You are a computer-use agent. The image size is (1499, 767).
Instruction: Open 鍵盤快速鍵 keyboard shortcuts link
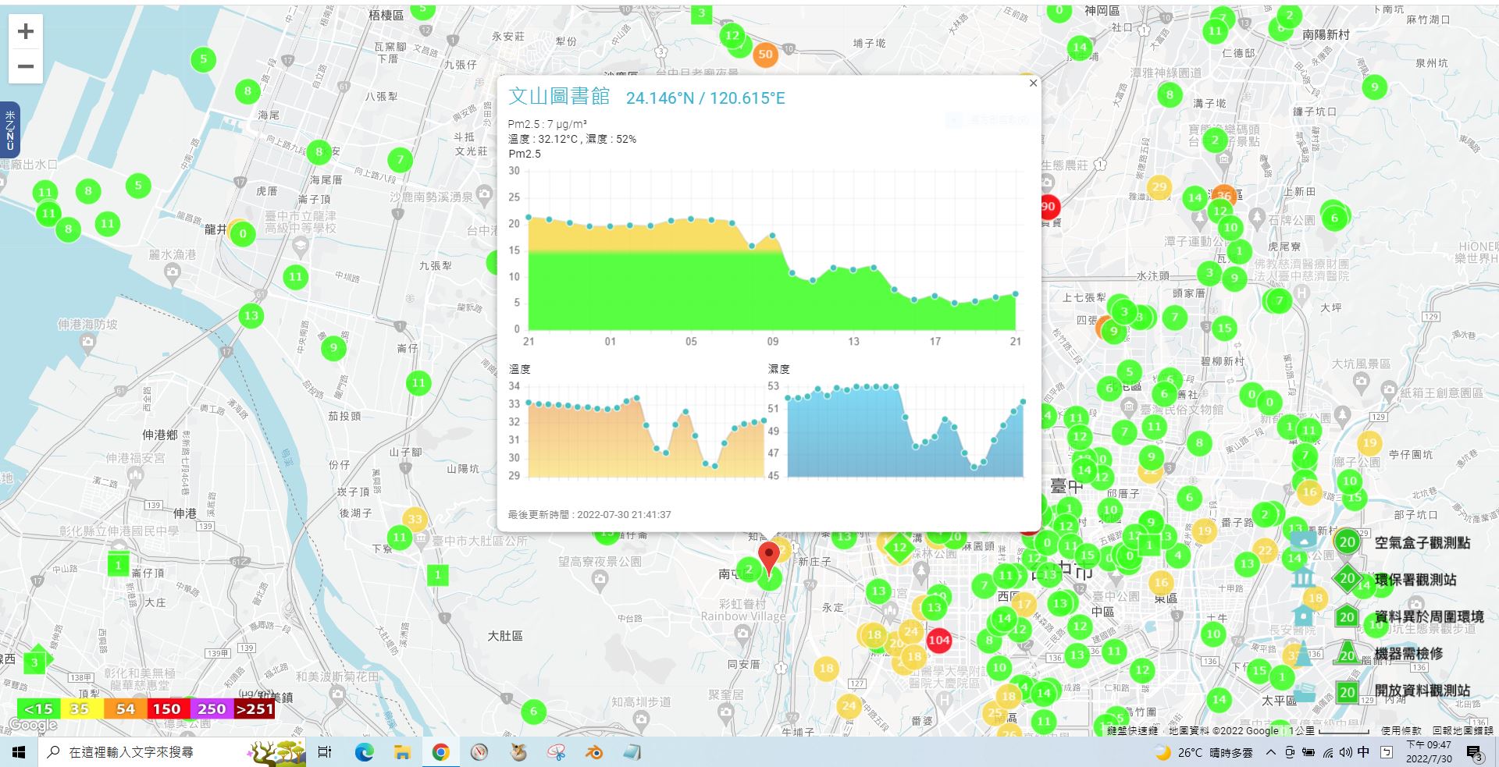click(1133, 731)
